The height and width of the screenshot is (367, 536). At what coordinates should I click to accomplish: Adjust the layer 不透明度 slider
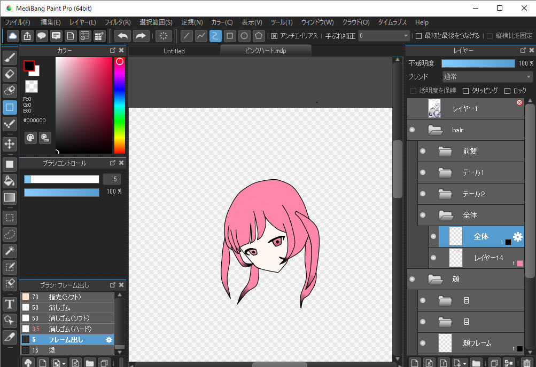click(x=478, y=63)
